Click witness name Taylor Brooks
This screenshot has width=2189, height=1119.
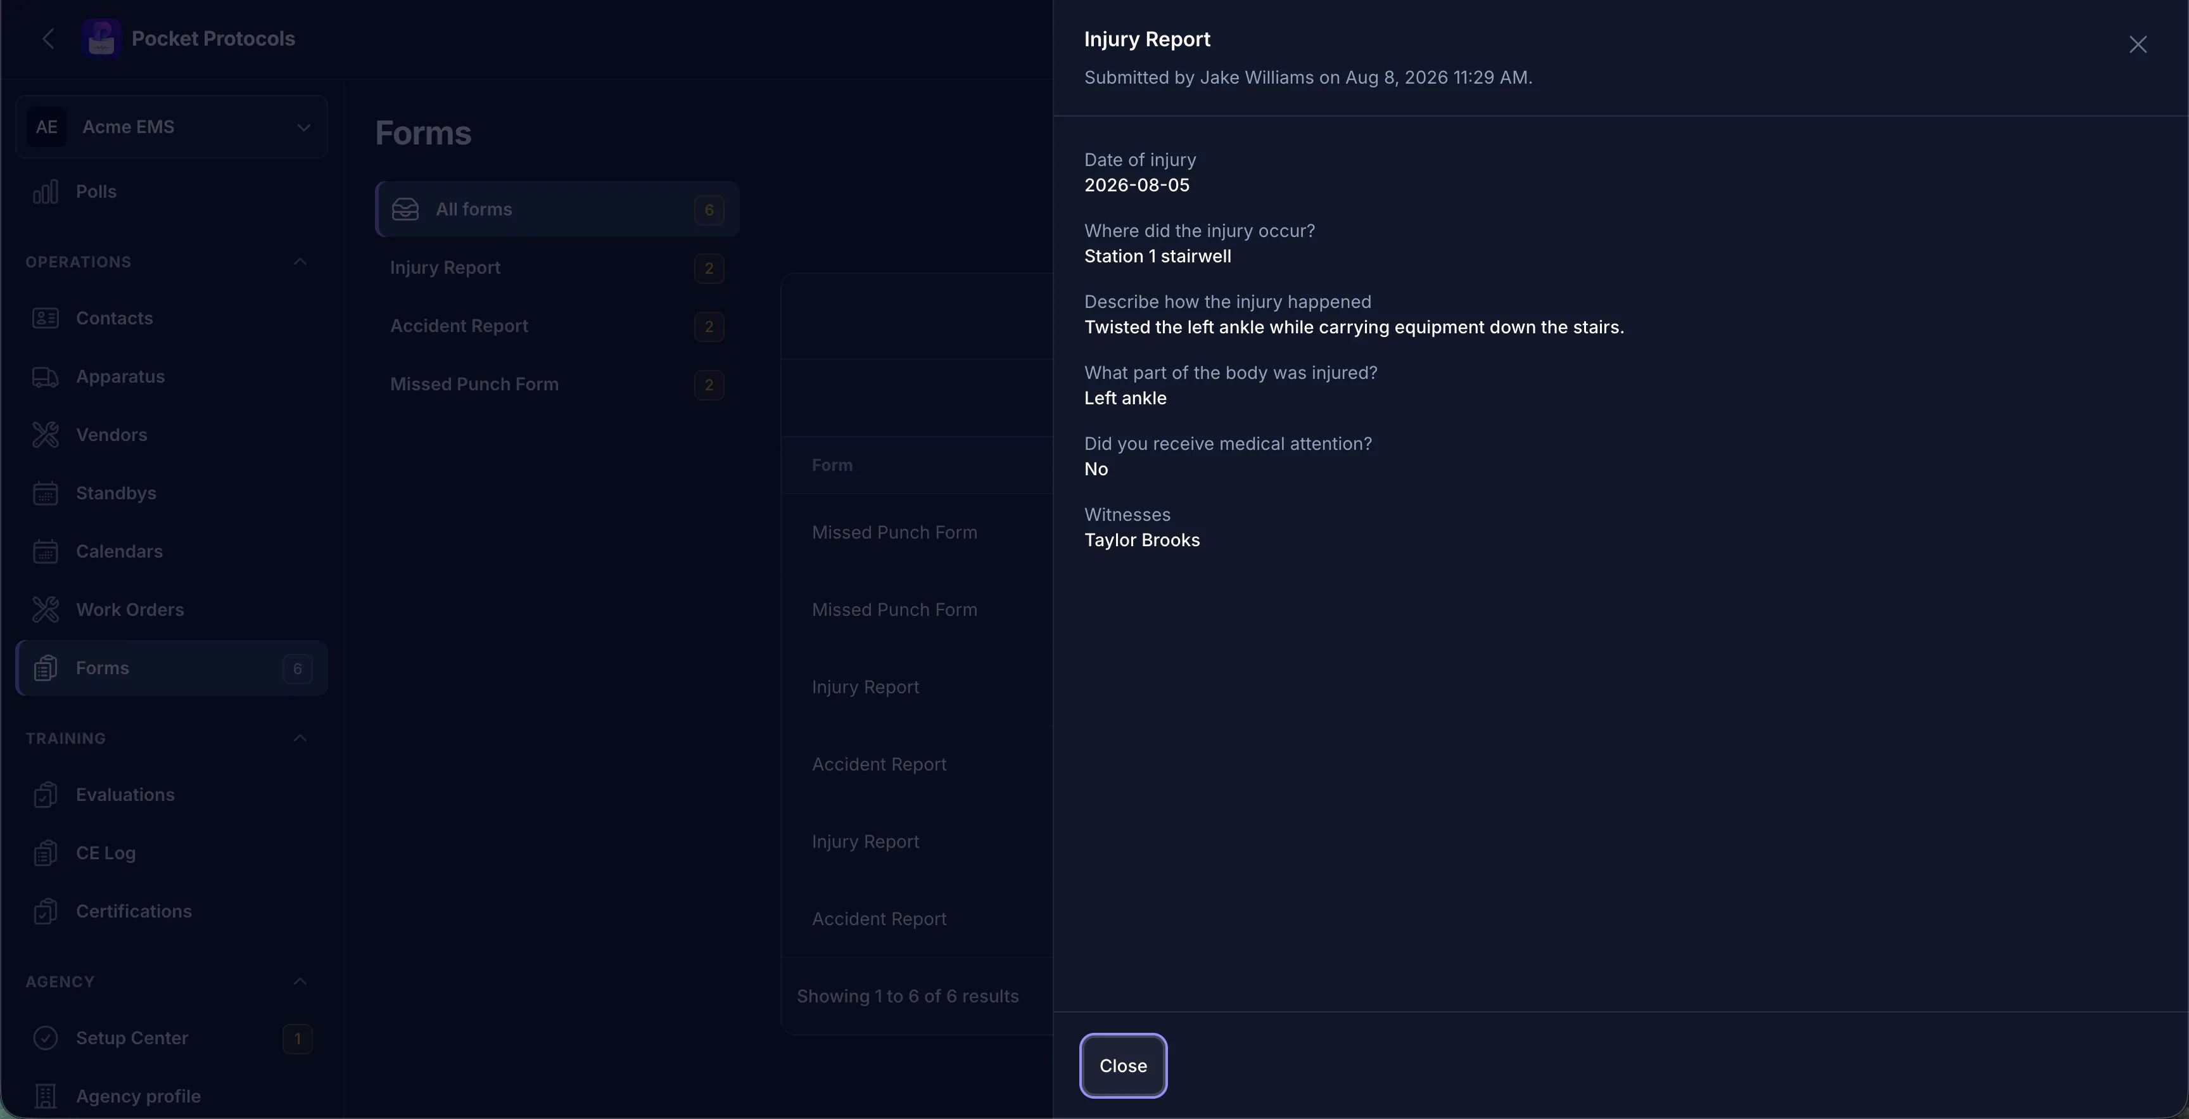point(1141,540)
